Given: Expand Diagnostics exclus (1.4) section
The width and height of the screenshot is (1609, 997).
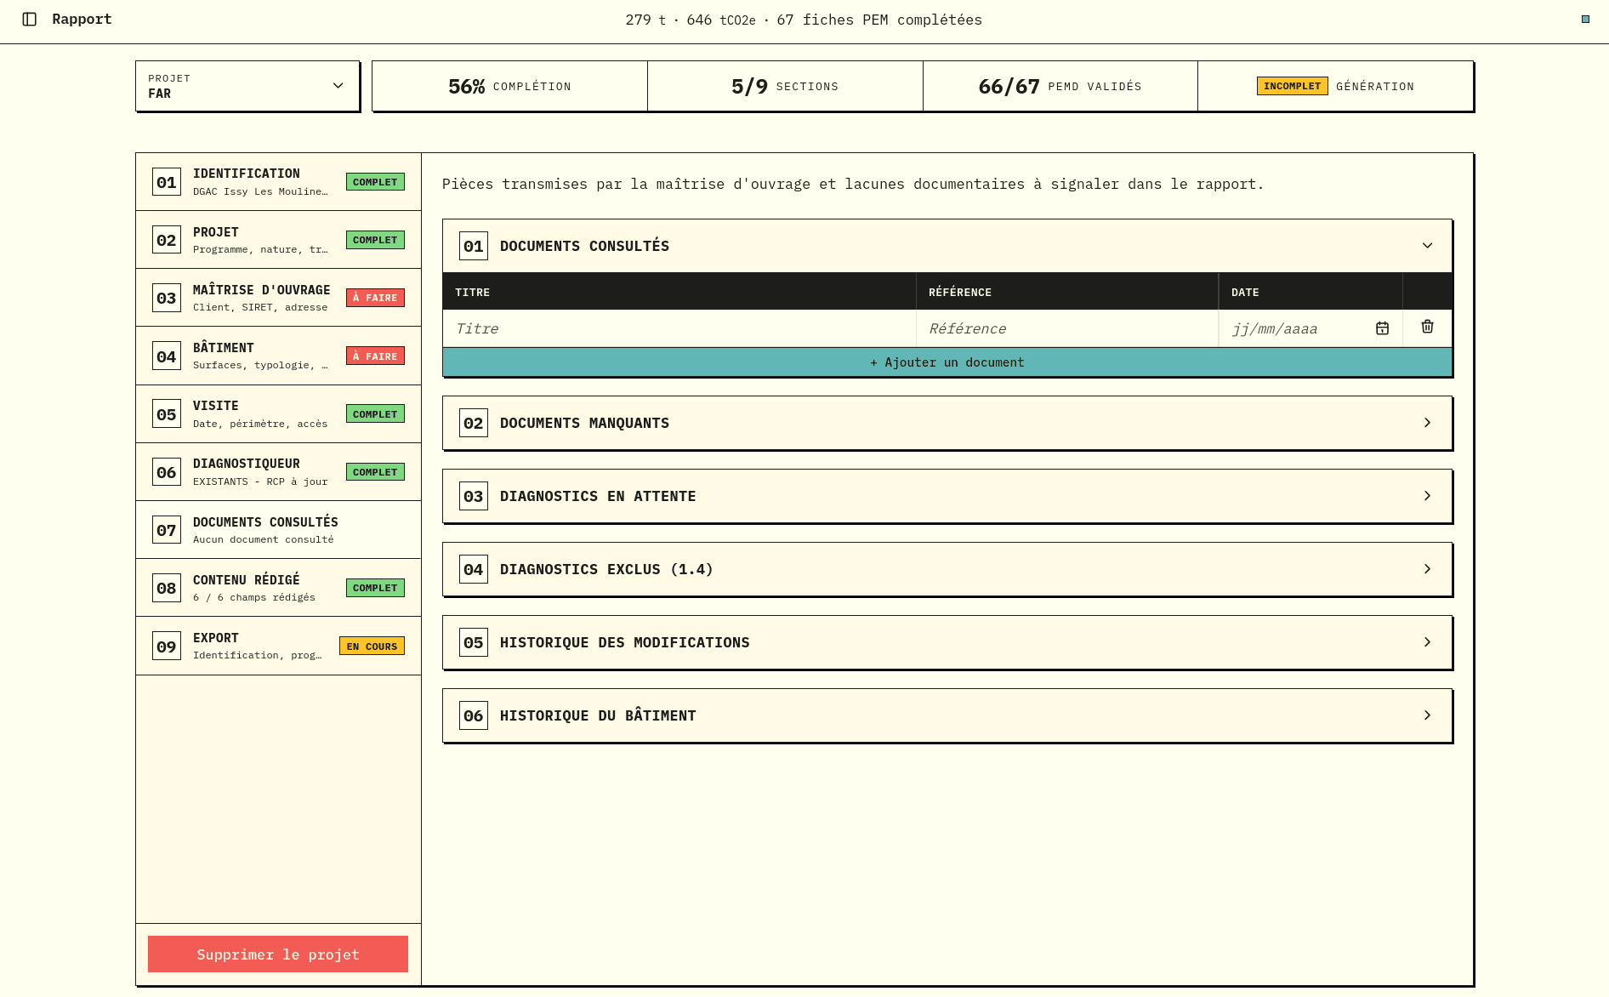Looking at the screenshot, I should [x=947, y=569].
